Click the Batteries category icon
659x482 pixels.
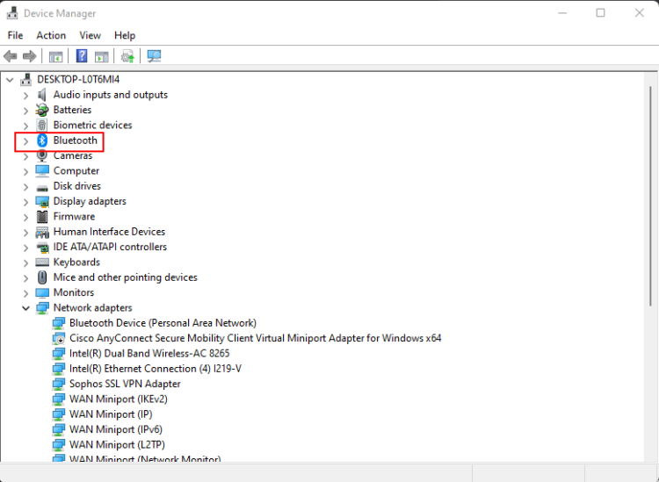[x=41, y=110]
